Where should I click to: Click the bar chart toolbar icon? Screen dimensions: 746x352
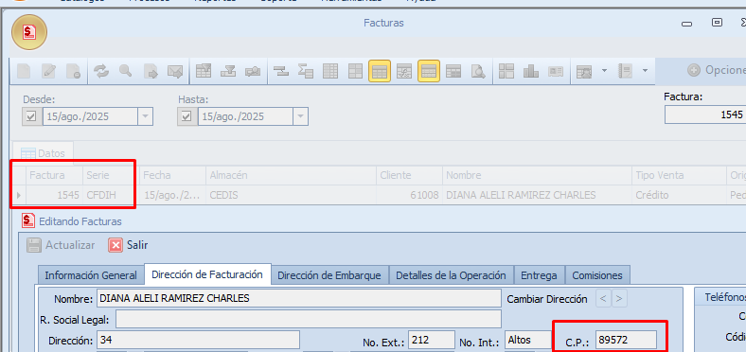530,71
